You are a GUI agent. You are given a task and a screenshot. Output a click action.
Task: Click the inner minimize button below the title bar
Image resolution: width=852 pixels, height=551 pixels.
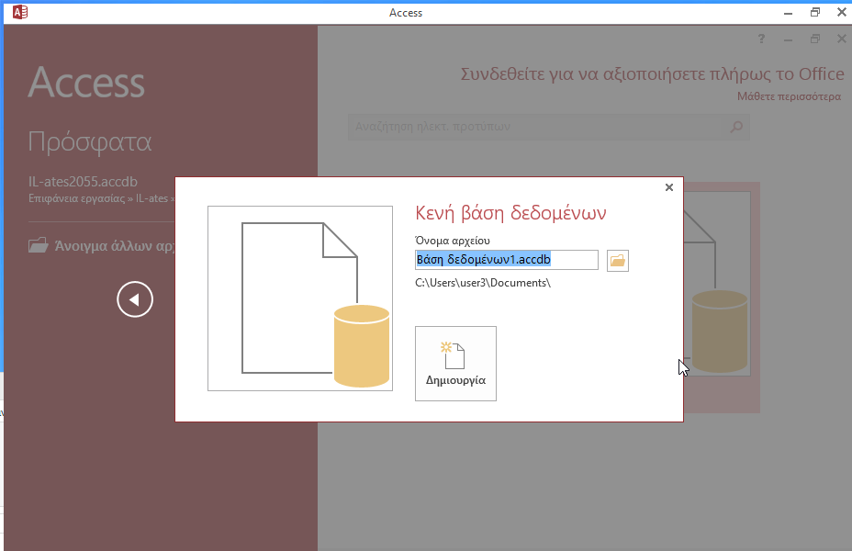788,39
